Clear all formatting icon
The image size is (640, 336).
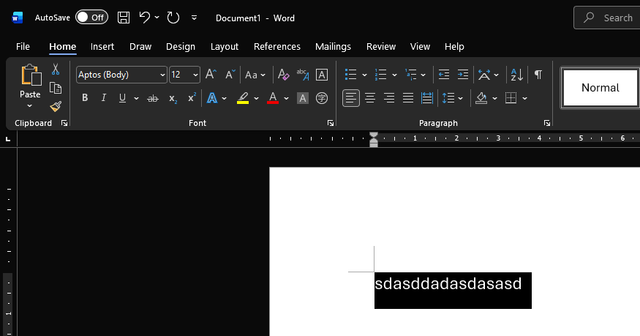[283, 75]
